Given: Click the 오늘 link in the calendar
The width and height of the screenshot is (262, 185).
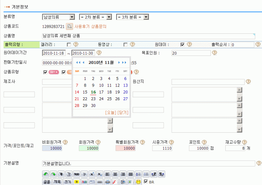Looking at the screenshot, I should (110, 113).
